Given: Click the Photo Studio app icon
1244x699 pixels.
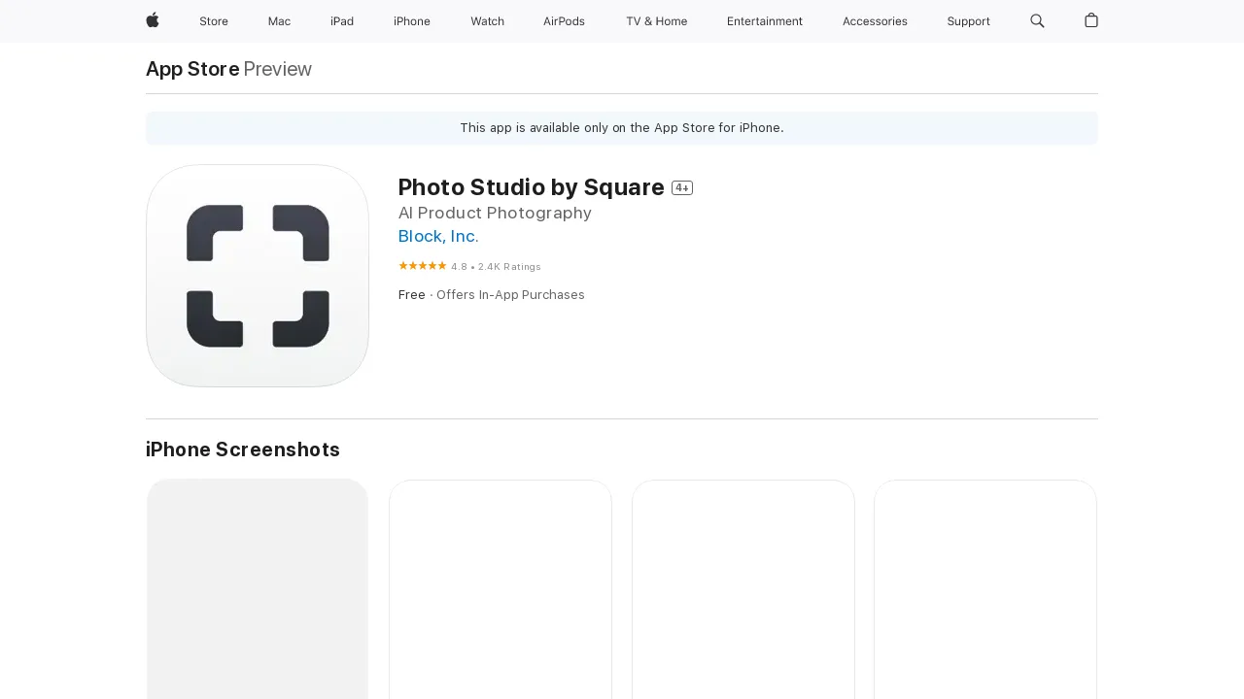Looking at the screenshot, I should point(257,276).
